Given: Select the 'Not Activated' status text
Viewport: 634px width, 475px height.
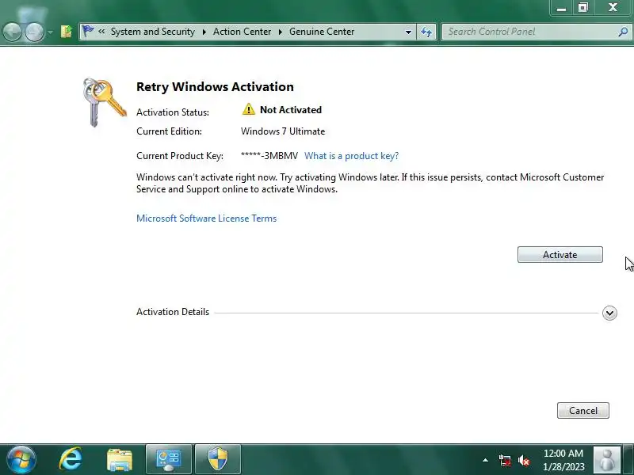Looking at the screenshot, I should pyautogui.click(x=291, y=110).
